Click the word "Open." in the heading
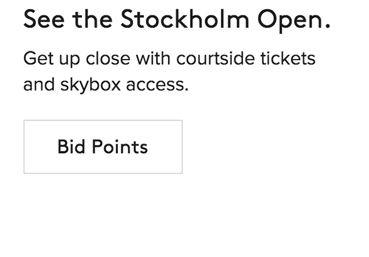369x257 pixels. [x=294, y=21]
